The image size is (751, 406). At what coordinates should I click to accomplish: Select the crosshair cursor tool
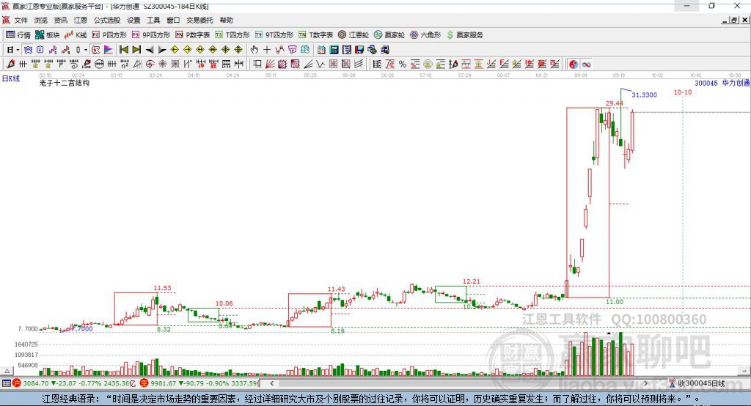[267, 50]
